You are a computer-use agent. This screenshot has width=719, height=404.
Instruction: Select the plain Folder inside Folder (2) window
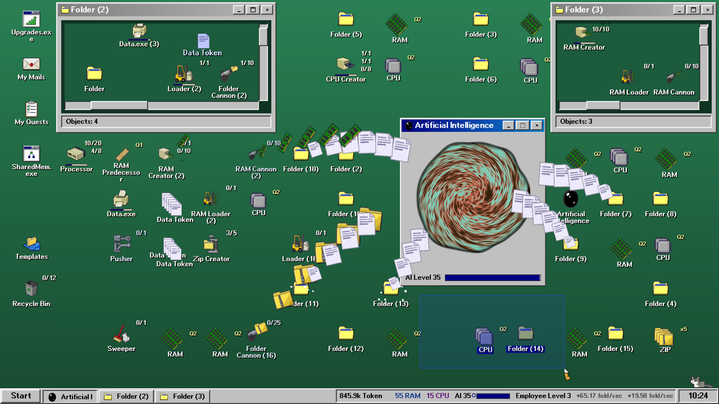(x=94, y=74)
